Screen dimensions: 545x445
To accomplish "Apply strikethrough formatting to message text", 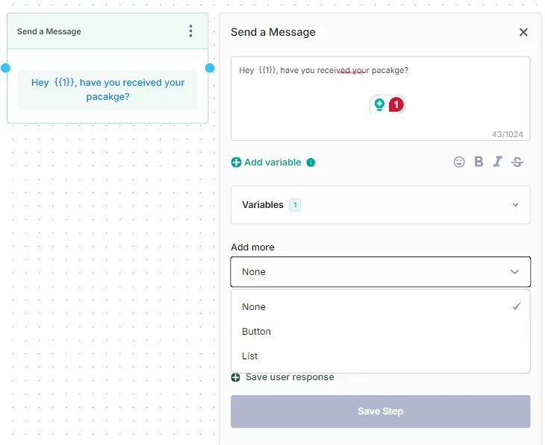I will click(517, 162).
